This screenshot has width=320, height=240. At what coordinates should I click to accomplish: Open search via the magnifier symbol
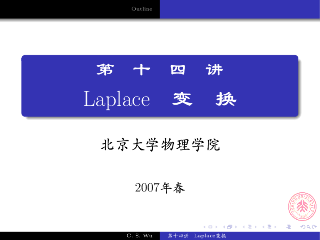coord(308,227)
